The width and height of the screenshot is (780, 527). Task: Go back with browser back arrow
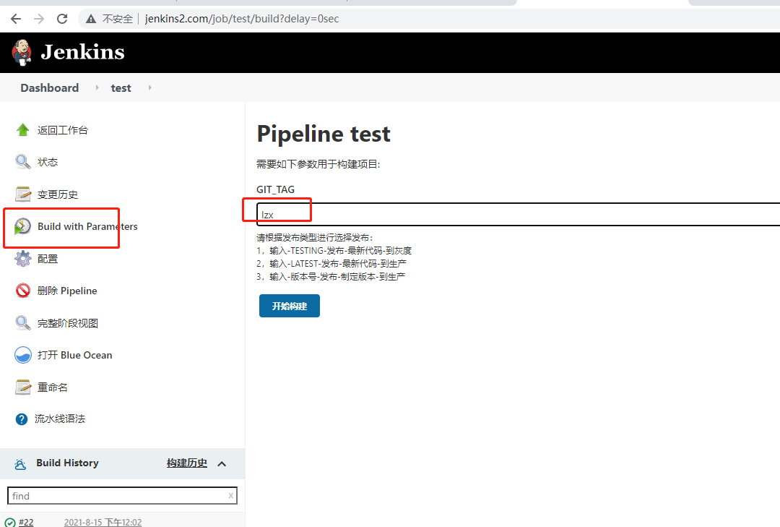(x=16, y=19)
